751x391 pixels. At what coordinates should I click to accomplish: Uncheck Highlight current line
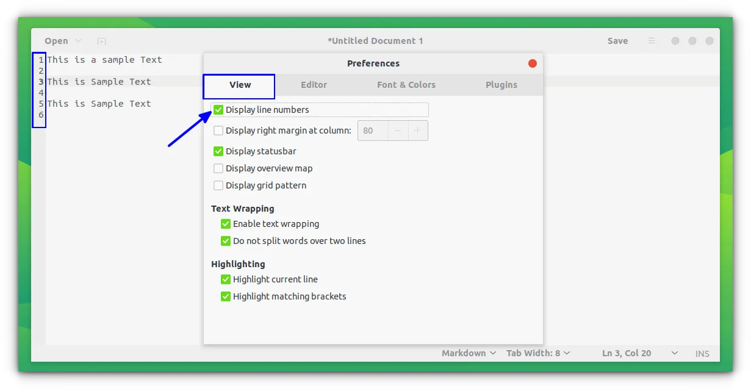pyautogui.click(x=226, y=279)
